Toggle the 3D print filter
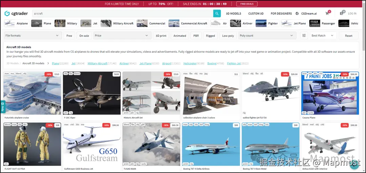The height and width of the screenshot is (173, 366). [x=161, y=35]
